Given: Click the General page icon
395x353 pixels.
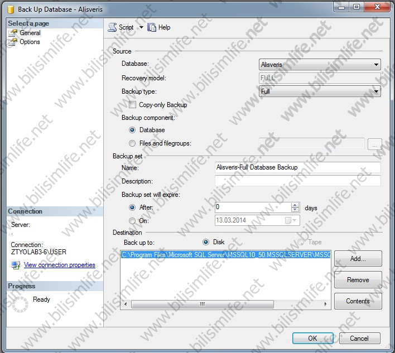Looking at the screenshot, I should (x=13, y=33).
